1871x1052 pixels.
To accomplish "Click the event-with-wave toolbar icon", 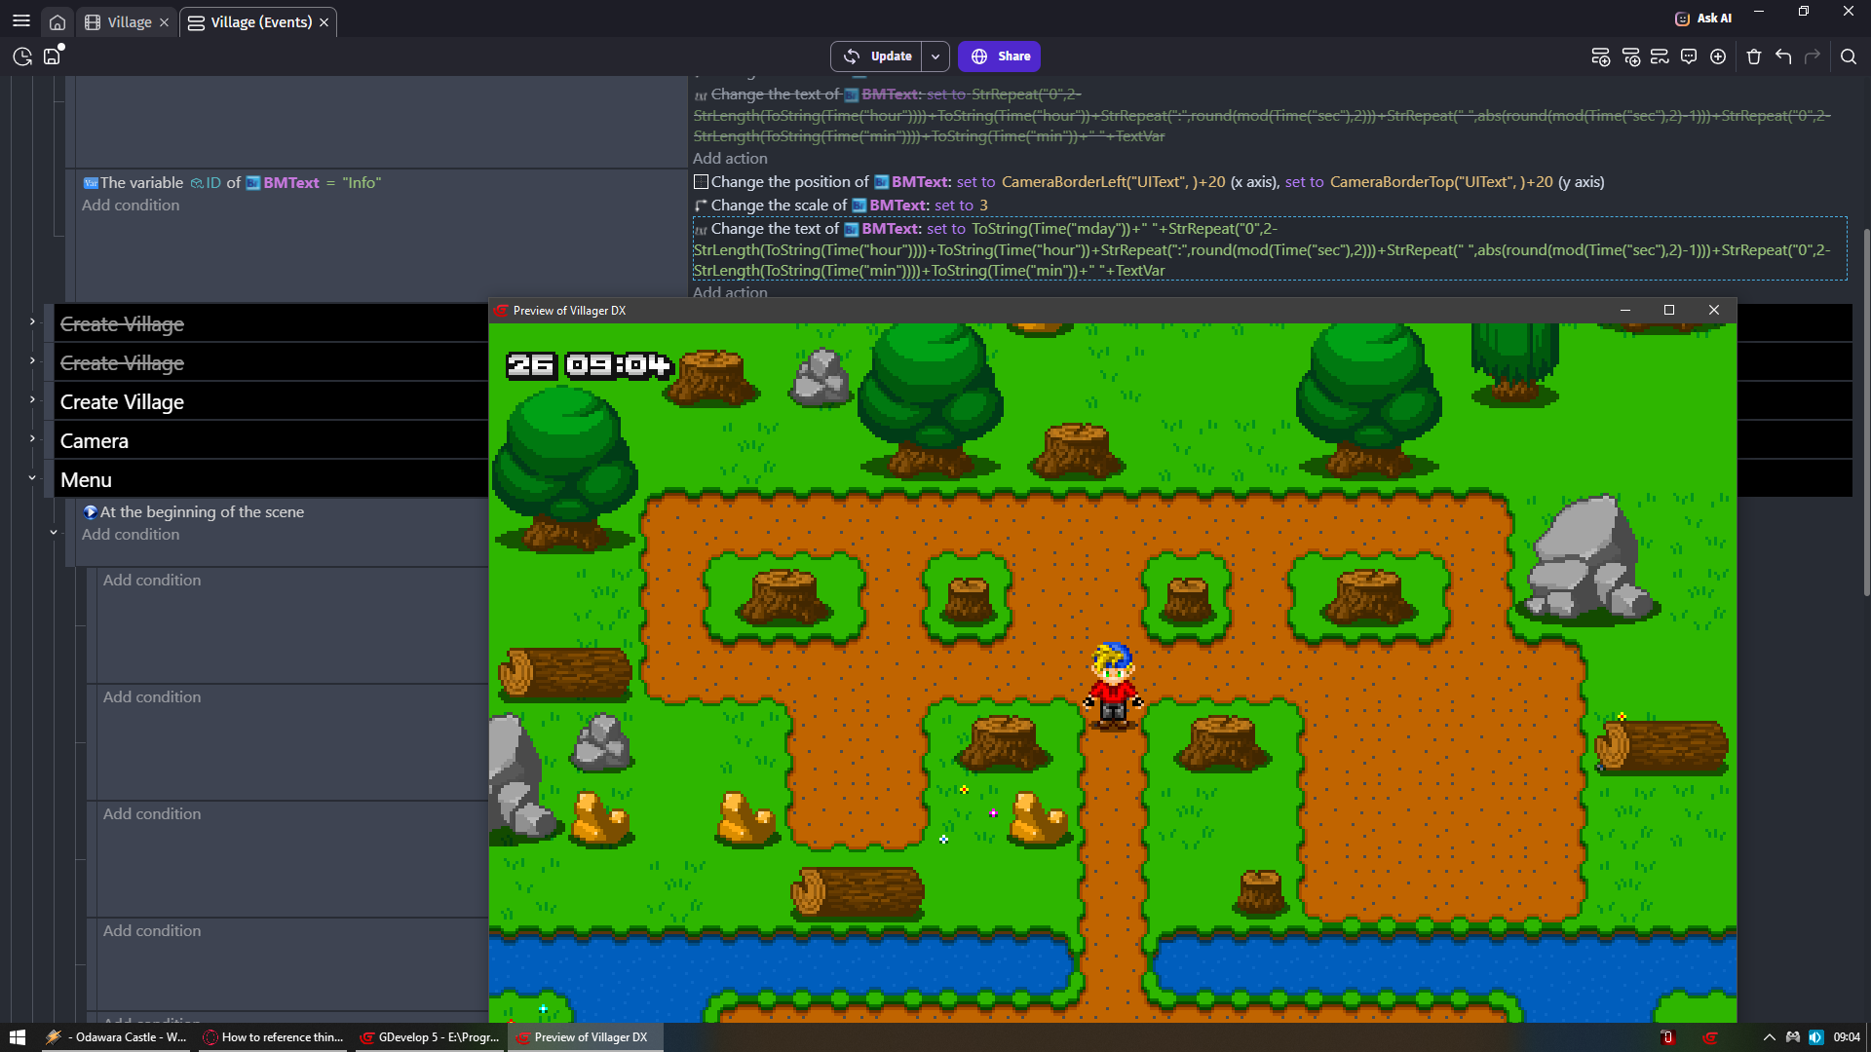I will click(1660, 56).
